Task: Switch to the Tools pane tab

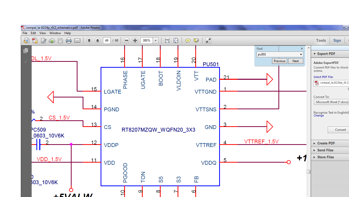Action: point(321,41)
